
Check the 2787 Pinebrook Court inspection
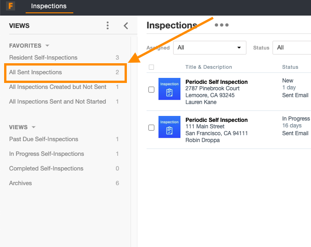pyautogui.click(x=152, y=90)
